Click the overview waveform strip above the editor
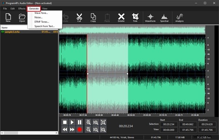 (132, 30)
